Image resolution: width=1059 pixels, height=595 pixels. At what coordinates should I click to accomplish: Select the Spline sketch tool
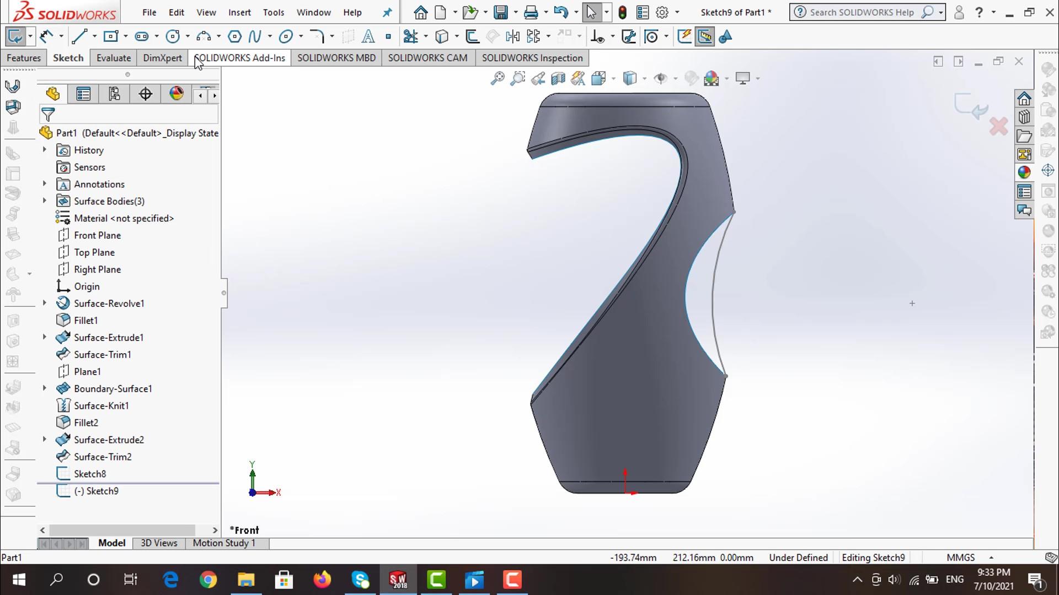click(x=254, y=37)
